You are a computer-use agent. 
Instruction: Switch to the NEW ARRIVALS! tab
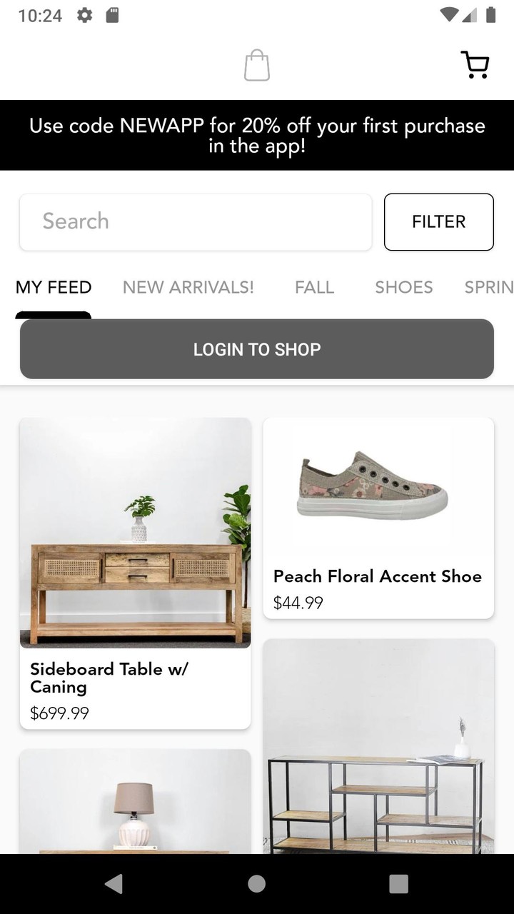tap(188, 287)
